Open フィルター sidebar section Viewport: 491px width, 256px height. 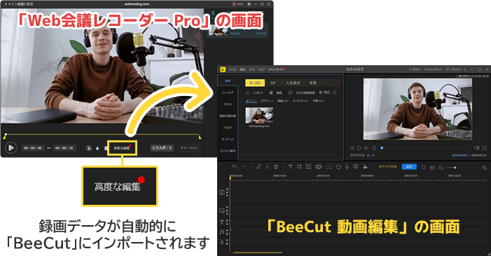point(228,128)
